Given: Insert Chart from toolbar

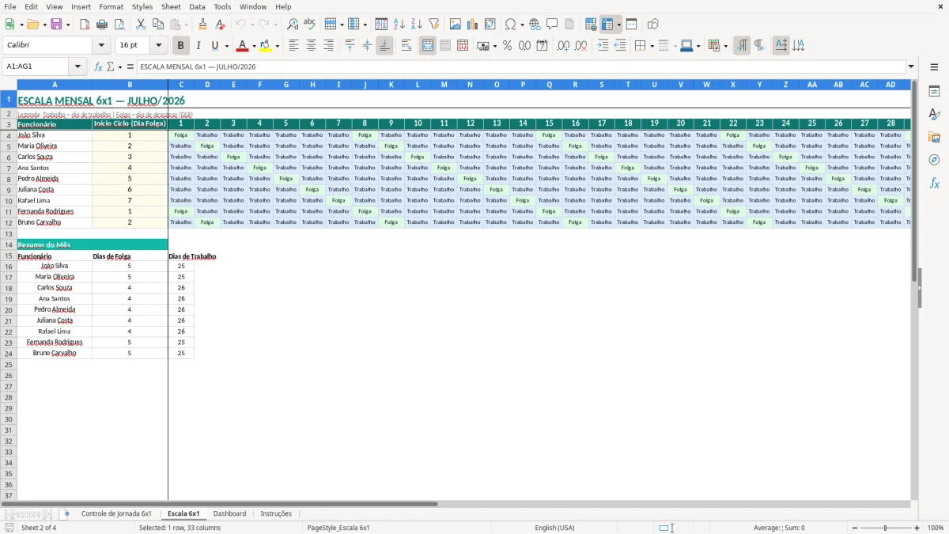Looking at the screenshot, I should (473, 25).
